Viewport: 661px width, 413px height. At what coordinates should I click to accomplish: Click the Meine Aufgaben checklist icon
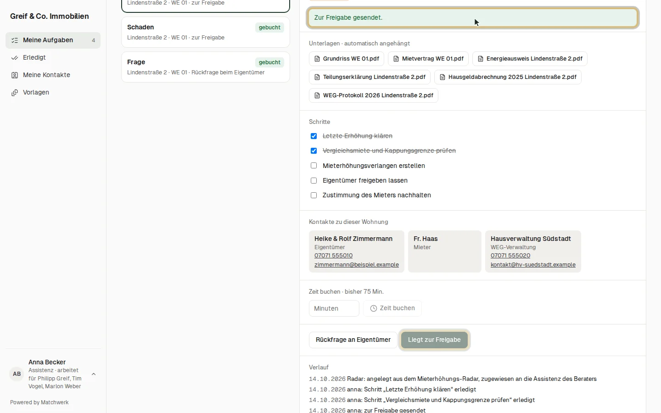pyautogui.click(x=15, y=40)
